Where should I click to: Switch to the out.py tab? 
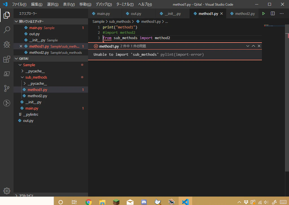point(138,14)
